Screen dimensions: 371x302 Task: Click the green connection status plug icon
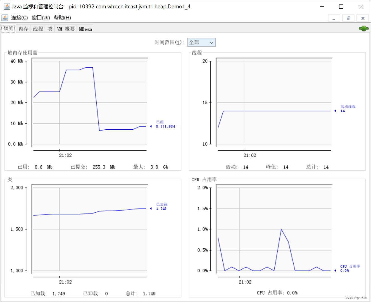coord(363,28)
